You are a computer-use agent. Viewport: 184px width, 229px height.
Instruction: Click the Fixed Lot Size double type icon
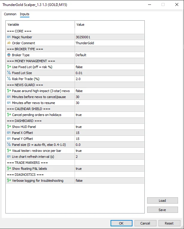9,73
